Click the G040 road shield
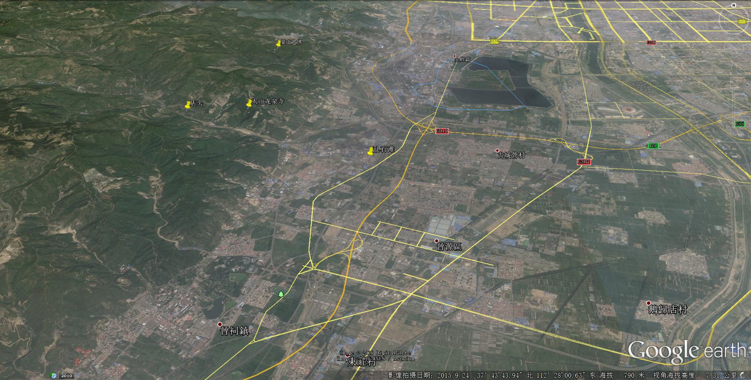The width and height of the screenshot is (751, 380). (x=442, y=131)
